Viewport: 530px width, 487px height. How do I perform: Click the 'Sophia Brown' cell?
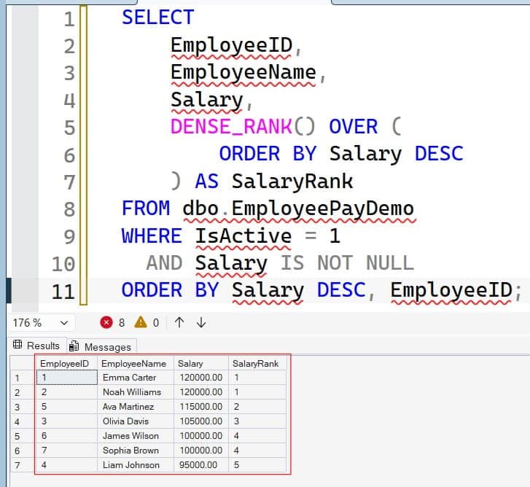(136, 451)
